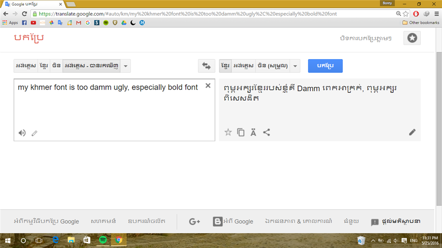442x248 pixels.
Task: Open Google+ link in footer
Action: point(195,222)
